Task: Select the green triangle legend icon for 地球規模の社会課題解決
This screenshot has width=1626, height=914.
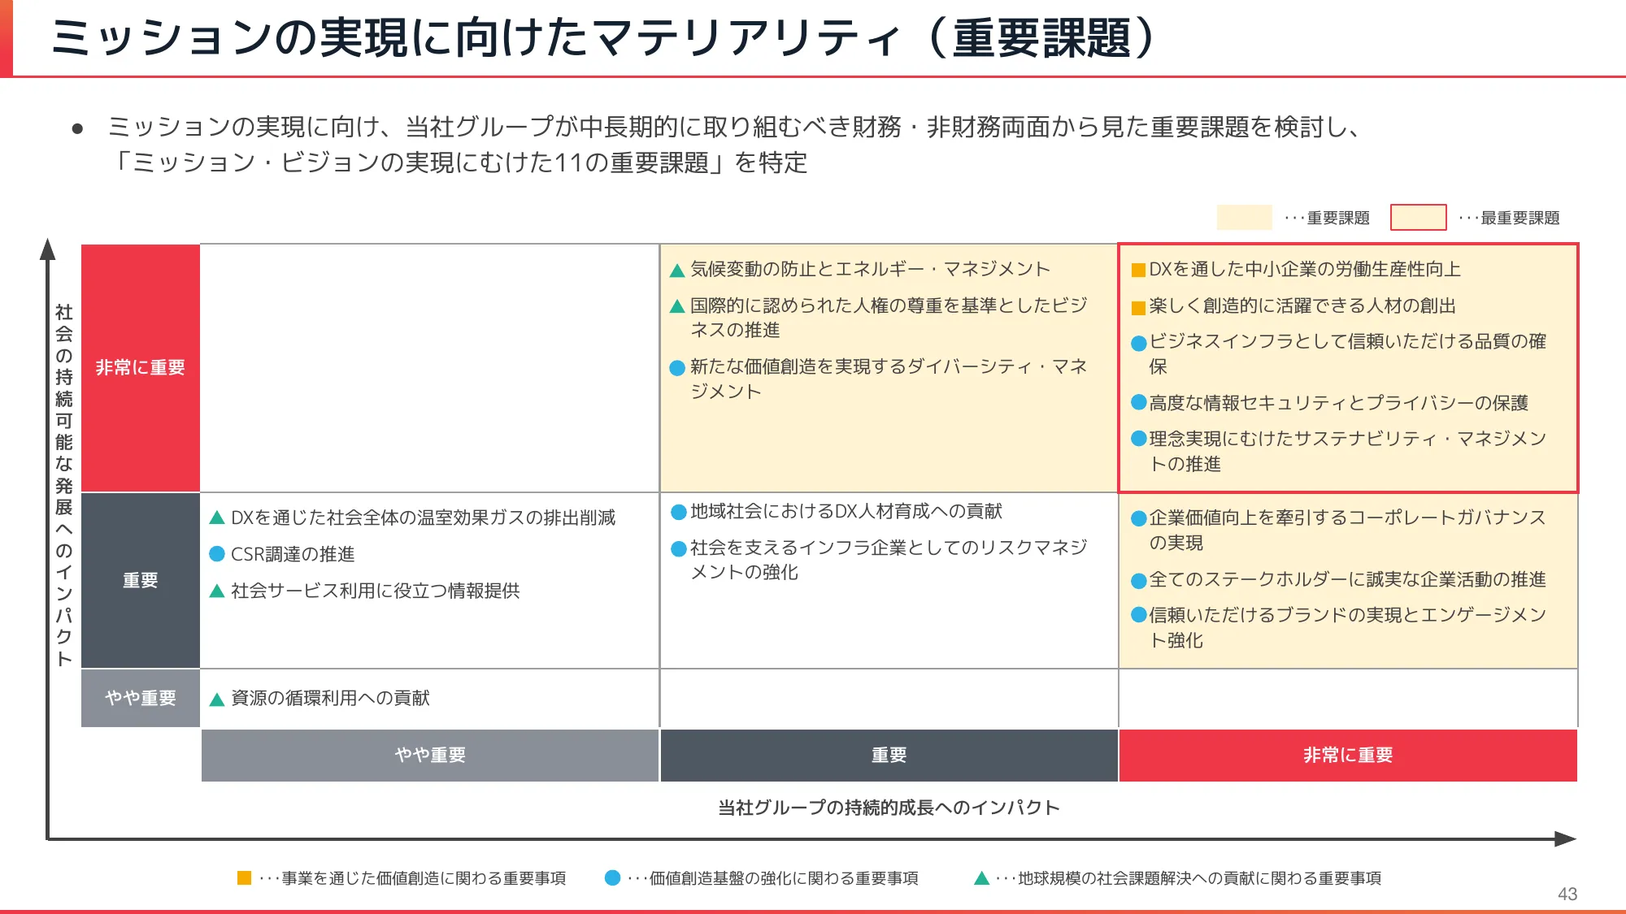Action: 981,877
